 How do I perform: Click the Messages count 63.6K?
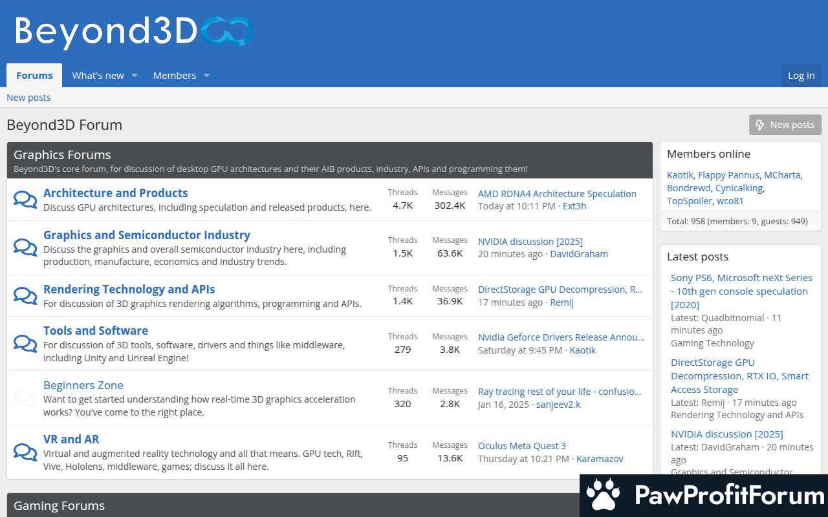[x=450, y=253]
